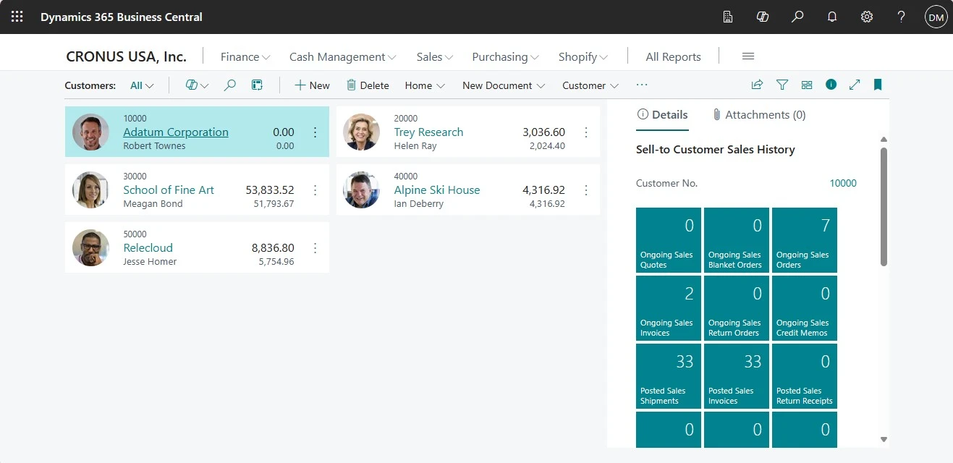This screenshot has height=463, width=953.
Task: Switch to the Attachments (0) tab
Action: 759,114
